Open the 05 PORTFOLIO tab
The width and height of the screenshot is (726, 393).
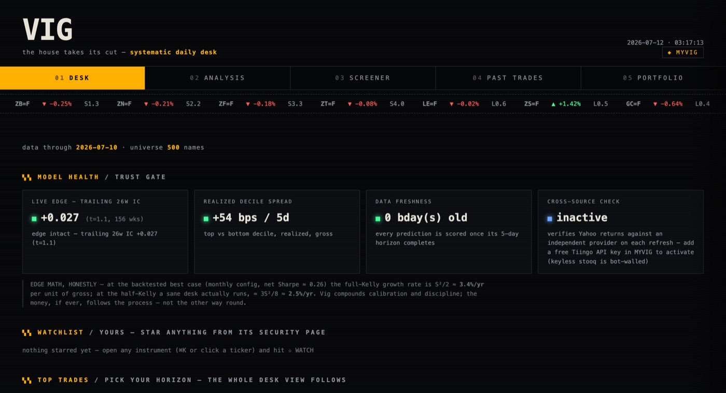[653, 78]
